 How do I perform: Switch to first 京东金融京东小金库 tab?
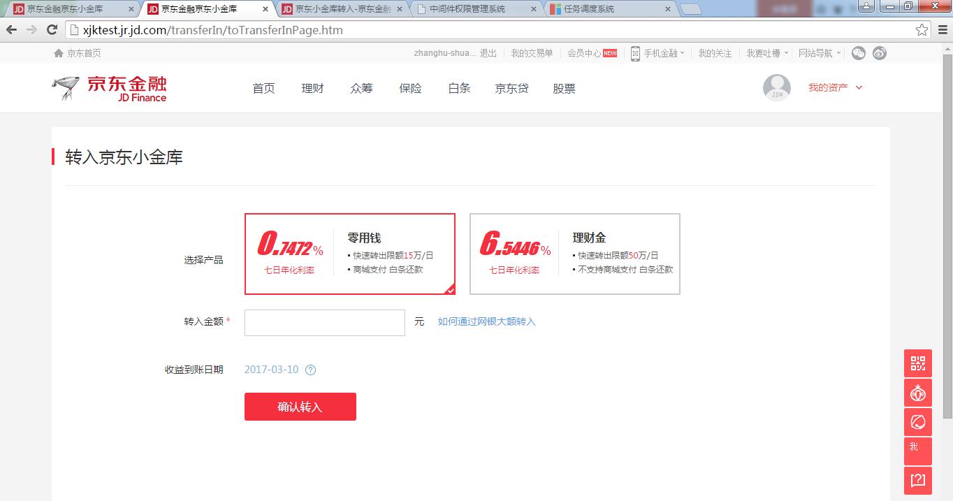pos(72,9)
